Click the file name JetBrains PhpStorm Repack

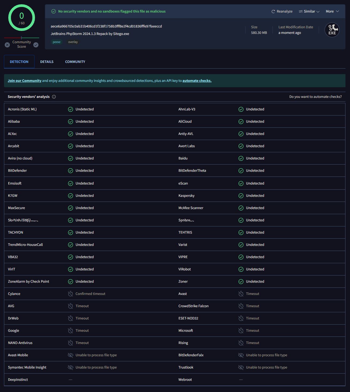pyautogui.click(x=90, y=34)
